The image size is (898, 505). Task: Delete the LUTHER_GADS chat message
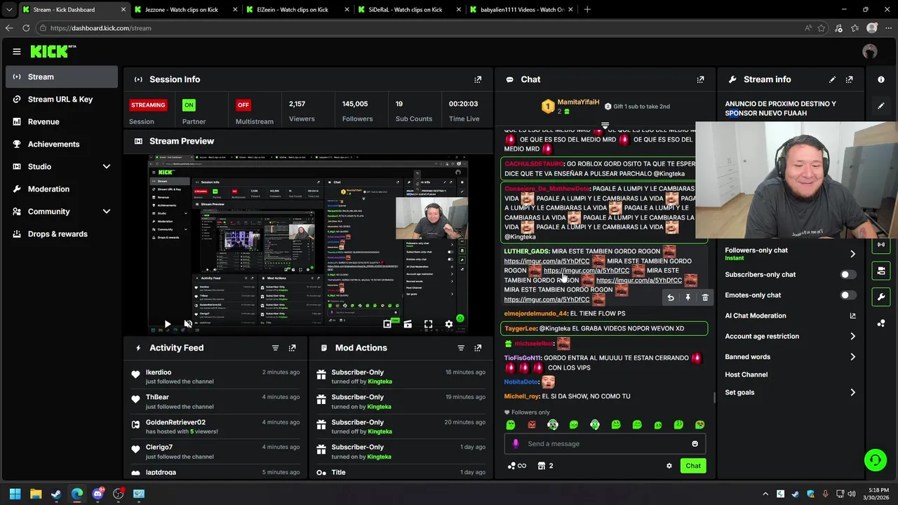click(x=705, y=298)
